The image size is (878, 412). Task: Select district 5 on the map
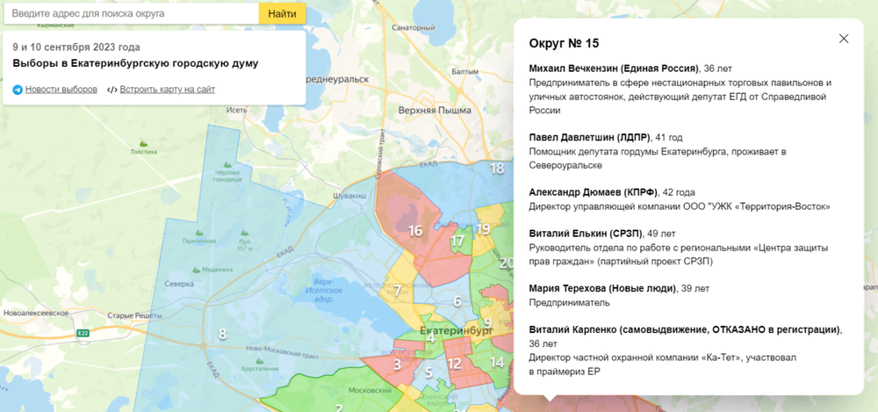pos(428,372)
